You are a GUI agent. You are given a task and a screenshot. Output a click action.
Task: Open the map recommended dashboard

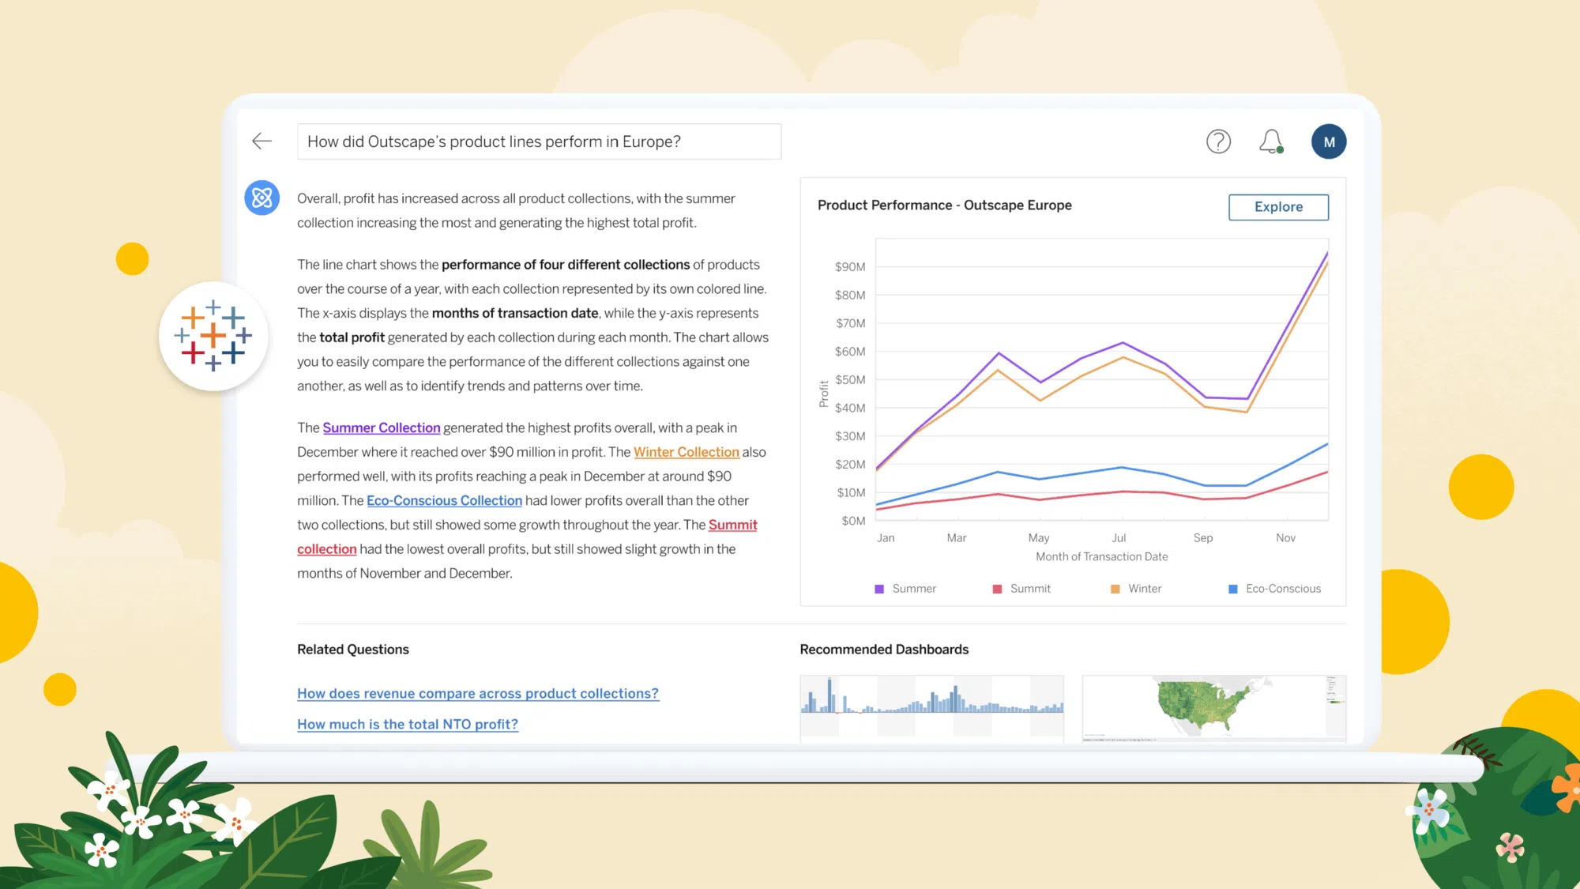point(1213,708)
